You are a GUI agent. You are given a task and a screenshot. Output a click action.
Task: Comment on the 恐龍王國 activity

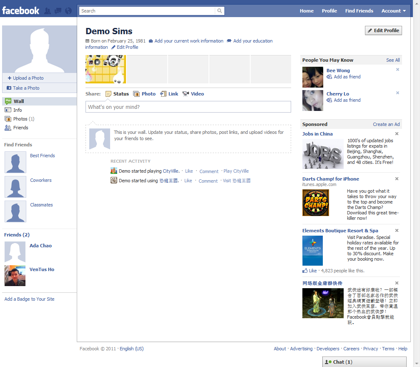tap(208, 181)
